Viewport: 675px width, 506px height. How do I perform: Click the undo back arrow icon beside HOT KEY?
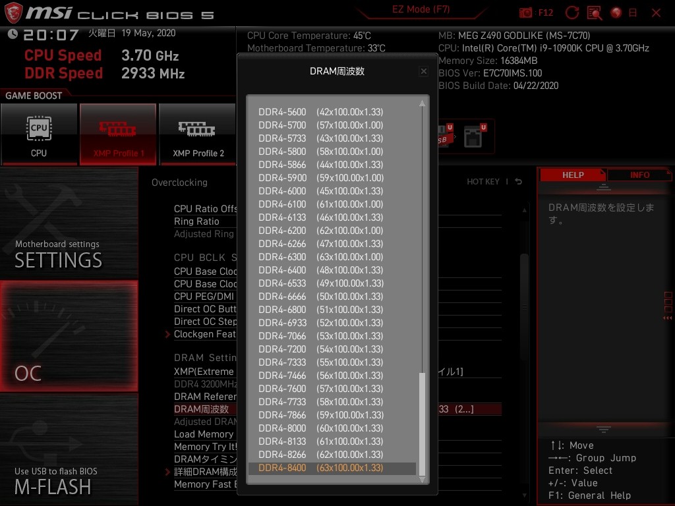pyautogui.click(x=518, y=182)
